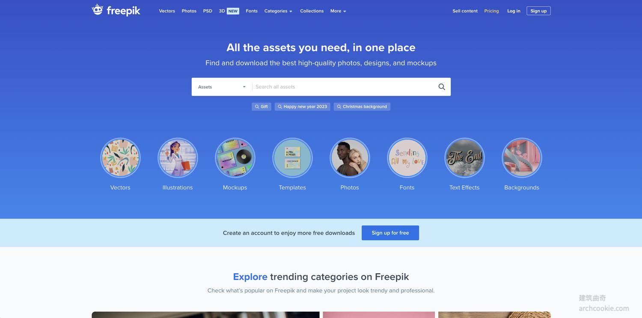Viewport: 642px width, 318px height.
Task: Expand the More menu in navbar
Action: pyautogui.click(x=338, y=11)
